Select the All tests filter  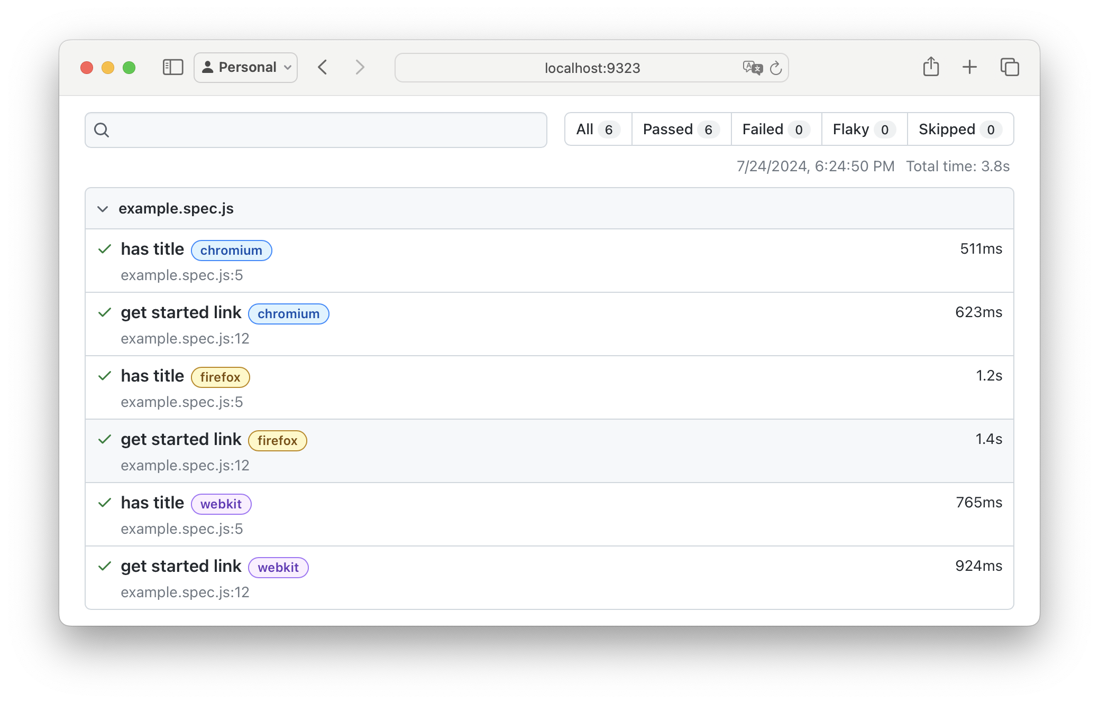click(x=598, y=129)
